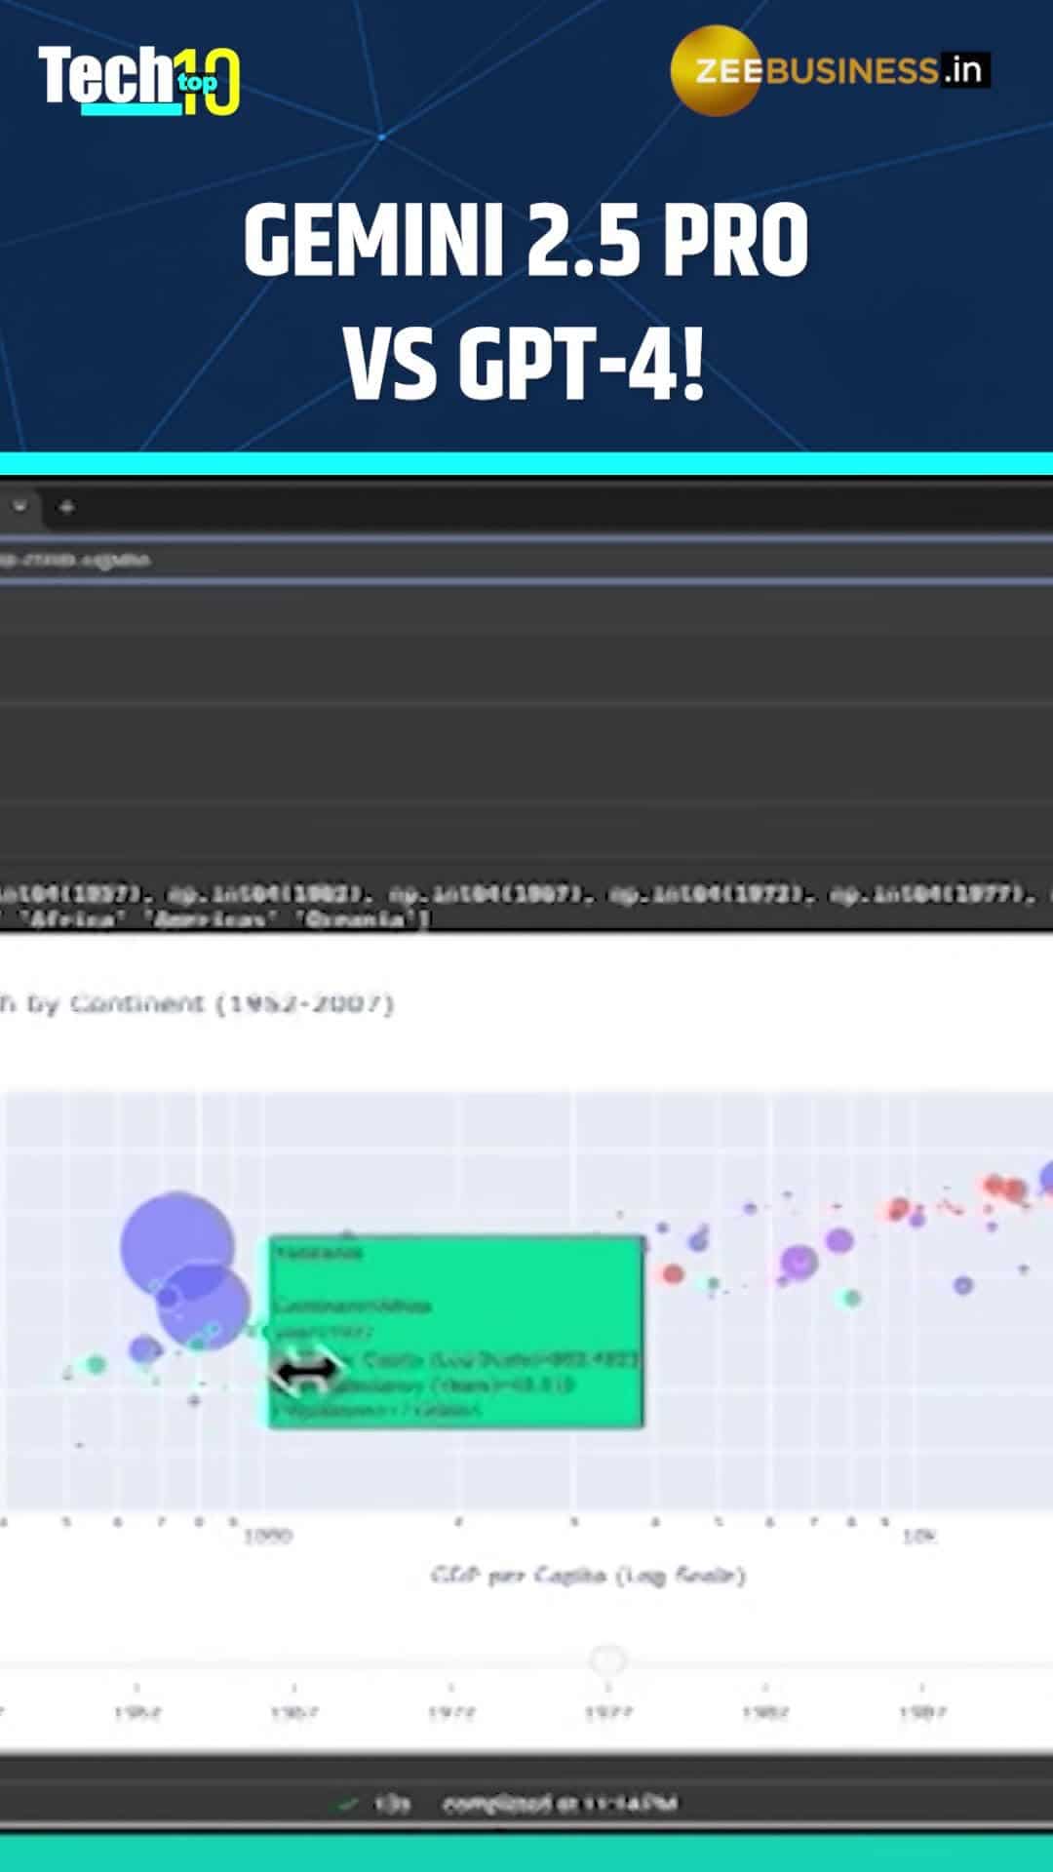The image size is (1053, 1872).
Task: Click the chart title 'by Continent (1952-2007)'
Action: (209, 1003)
